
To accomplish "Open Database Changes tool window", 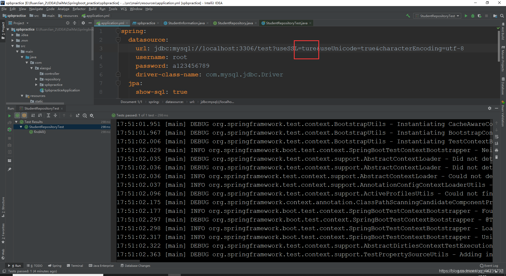I will tap(135, 266).
